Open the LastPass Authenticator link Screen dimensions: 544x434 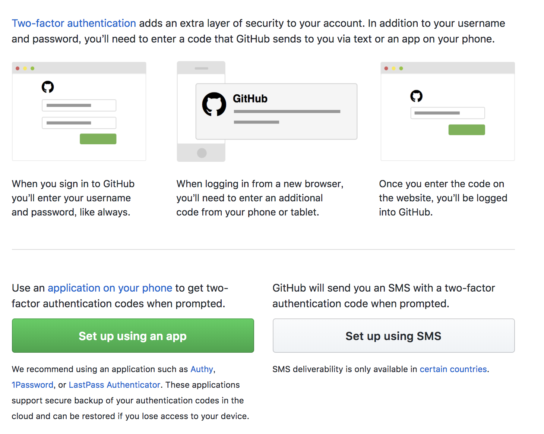point(114,385)
